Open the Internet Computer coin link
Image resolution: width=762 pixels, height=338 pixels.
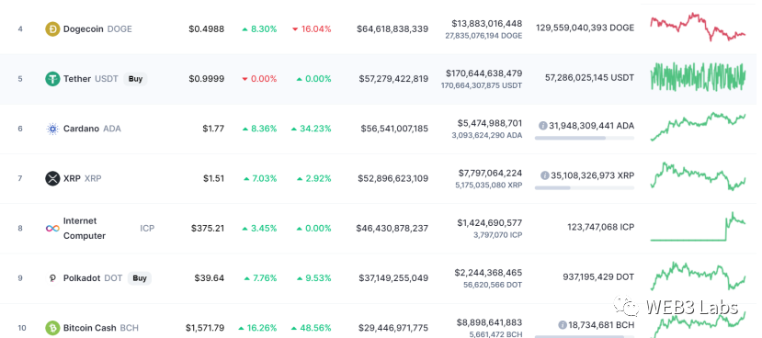coord(84,229)
